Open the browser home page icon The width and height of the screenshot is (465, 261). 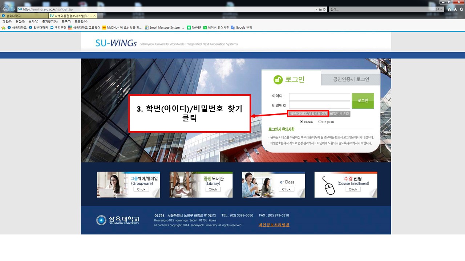click(x=449, y=9)
